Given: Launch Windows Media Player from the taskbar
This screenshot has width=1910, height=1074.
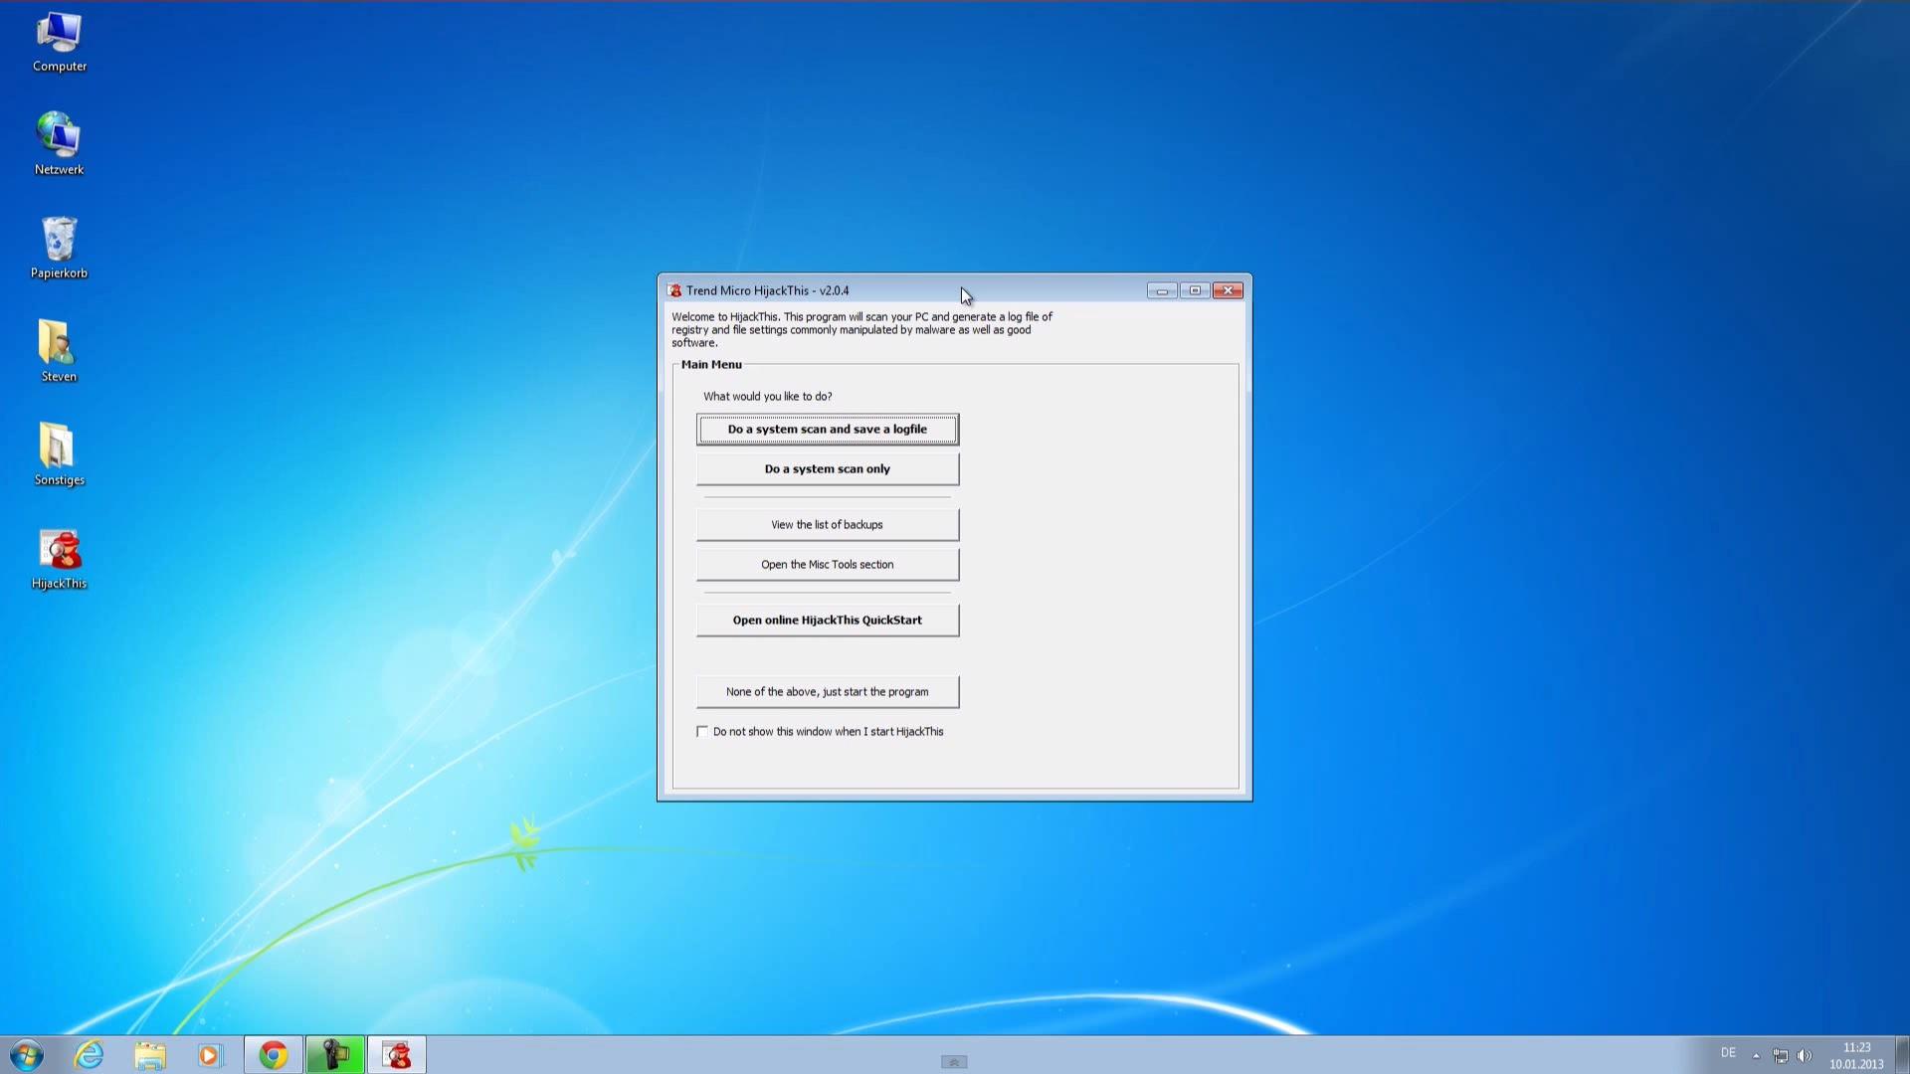Looking at the screenshot, I should click(x=210, y=1054).
